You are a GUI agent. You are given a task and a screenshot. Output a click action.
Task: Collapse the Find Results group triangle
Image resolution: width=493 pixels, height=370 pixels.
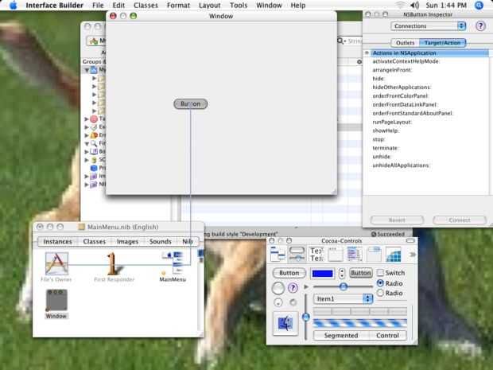point(87,144)
